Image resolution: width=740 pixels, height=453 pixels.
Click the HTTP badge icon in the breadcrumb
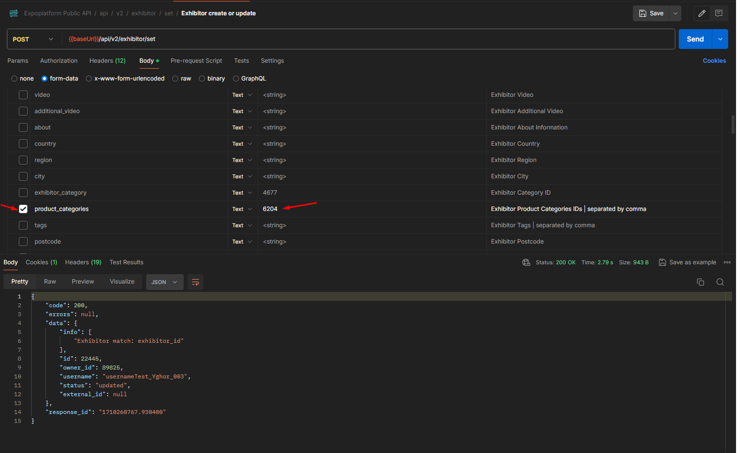point(13,13)
